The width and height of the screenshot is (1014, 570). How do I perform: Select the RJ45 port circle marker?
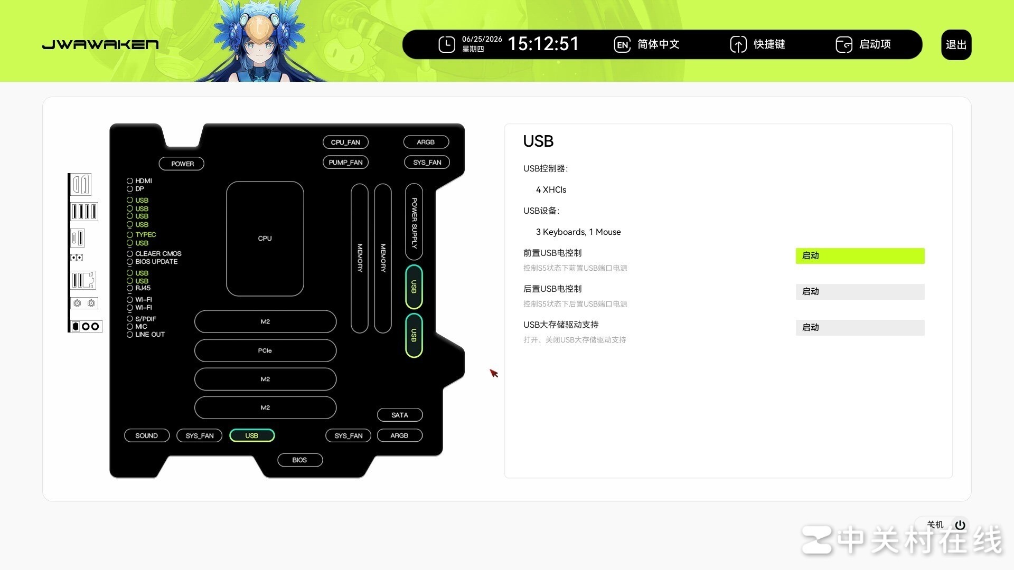[x=129, y=288]
